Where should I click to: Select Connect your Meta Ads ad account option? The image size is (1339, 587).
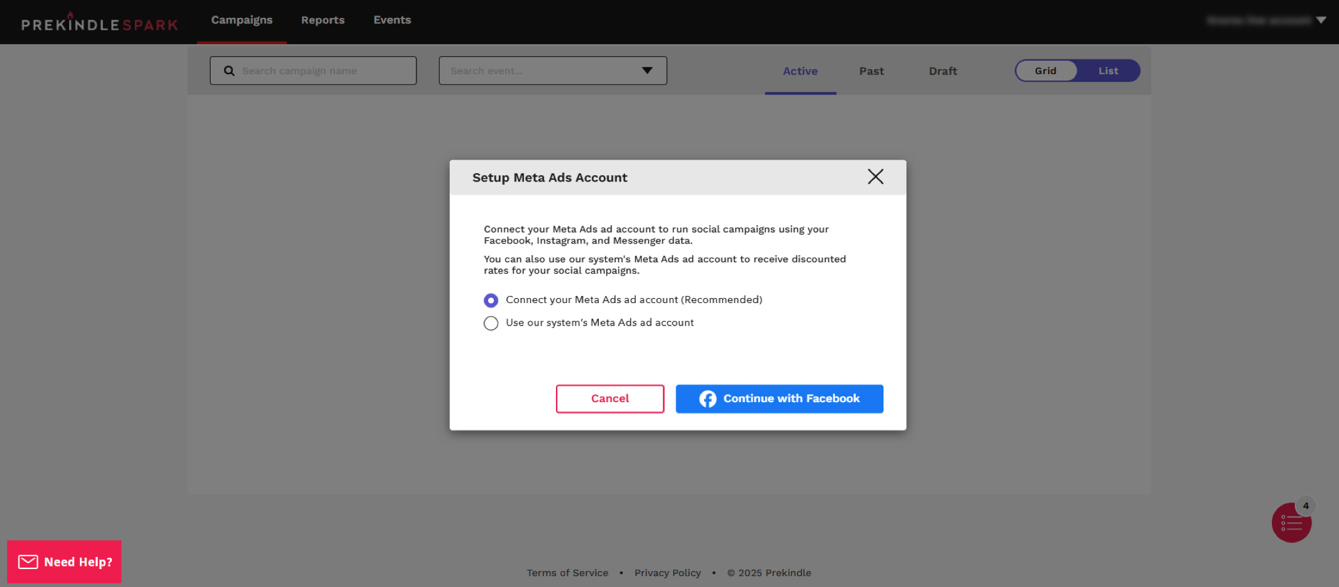coord(491,301)
